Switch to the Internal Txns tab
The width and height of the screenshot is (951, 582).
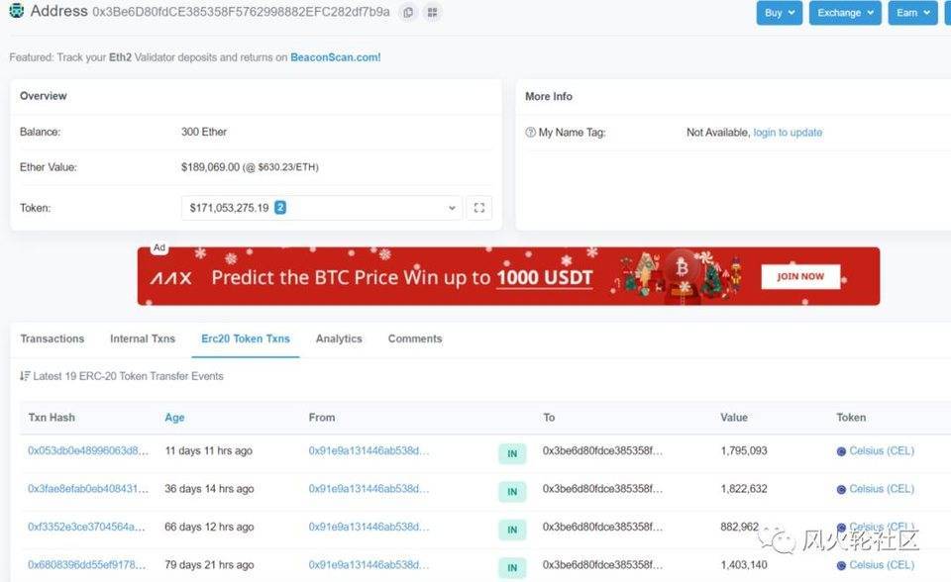(143, 339)
